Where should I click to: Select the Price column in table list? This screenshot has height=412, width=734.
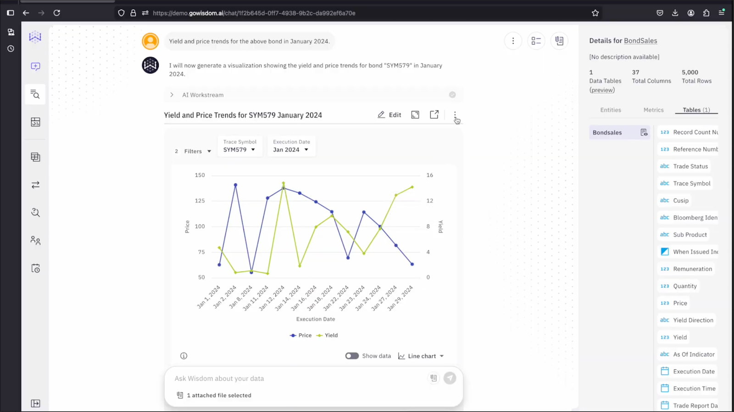click(x=674, y=303)
